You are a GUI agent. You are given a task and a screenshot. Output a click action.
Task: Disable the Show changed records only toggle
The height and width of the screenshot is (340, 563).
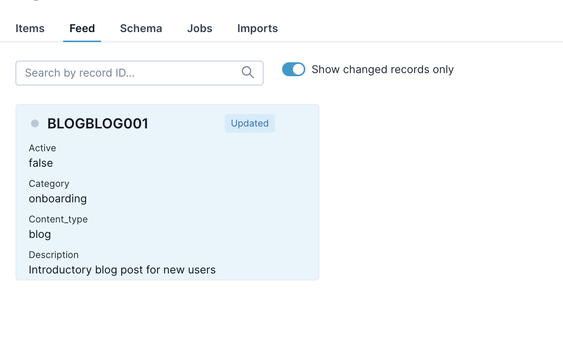pos(293,69)
